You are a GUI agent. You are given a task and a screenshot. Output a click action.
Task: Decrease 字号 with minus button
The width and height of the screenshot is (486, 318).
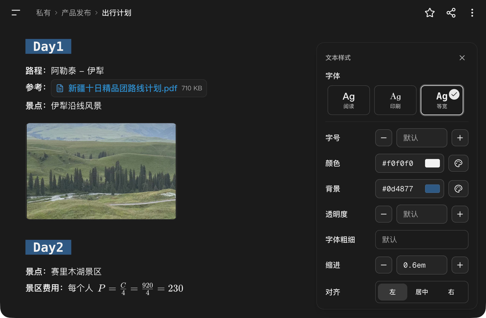[x=384, y=138]
